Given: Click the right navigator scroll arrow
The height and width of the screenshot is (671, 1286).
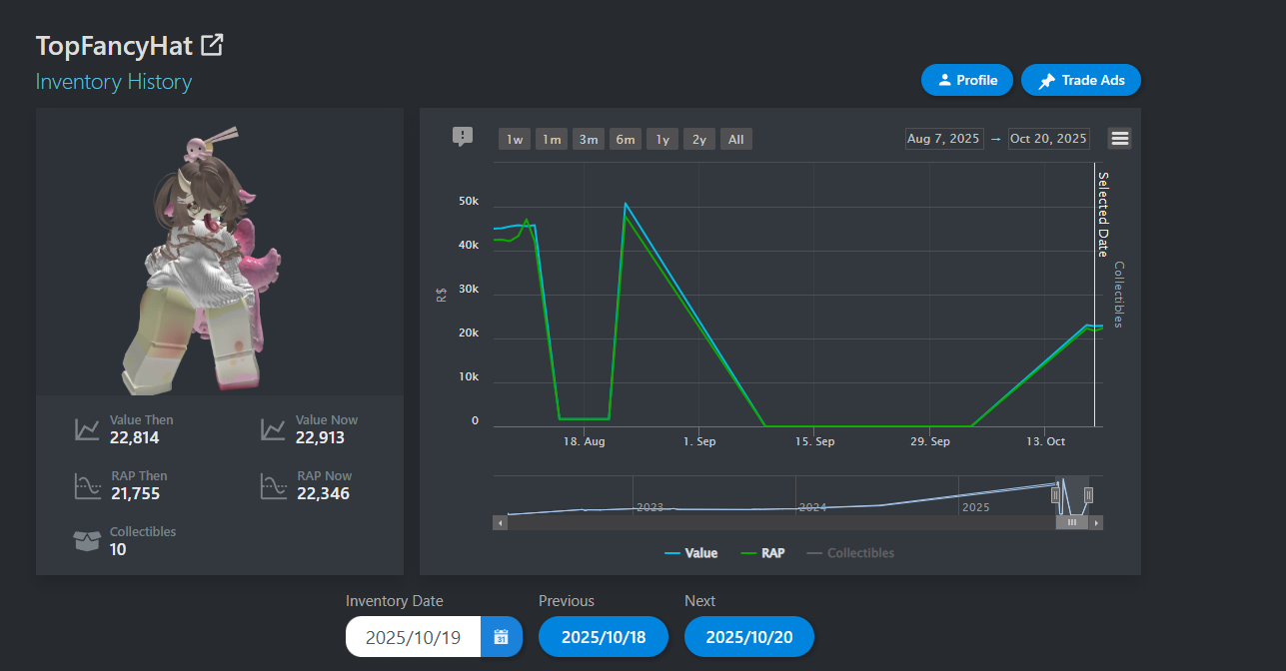Looking at the screenshot, I should (x=1097, y=522).
